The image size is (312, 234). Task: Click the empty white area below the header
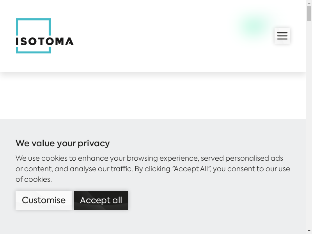click(x=153, y=96)
